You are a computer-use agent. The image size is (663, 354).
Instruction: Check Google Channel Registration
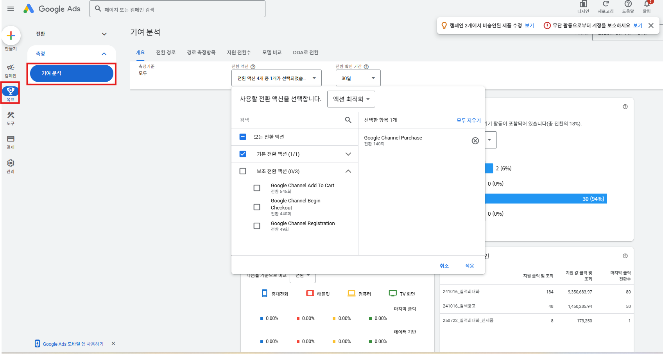coord(257,226)
